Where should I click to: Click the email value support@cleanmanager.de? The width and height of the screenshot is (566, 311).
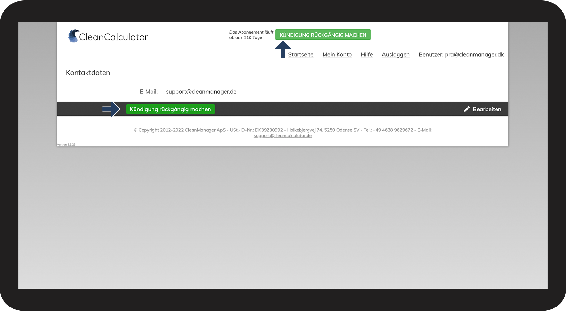[x=201, y=92]
